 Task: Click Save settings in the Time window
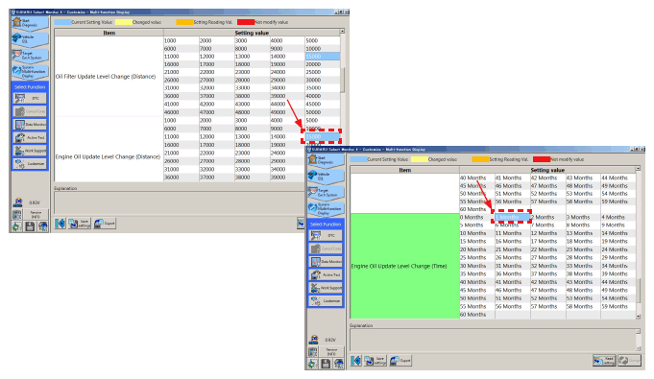pos(375,361)
